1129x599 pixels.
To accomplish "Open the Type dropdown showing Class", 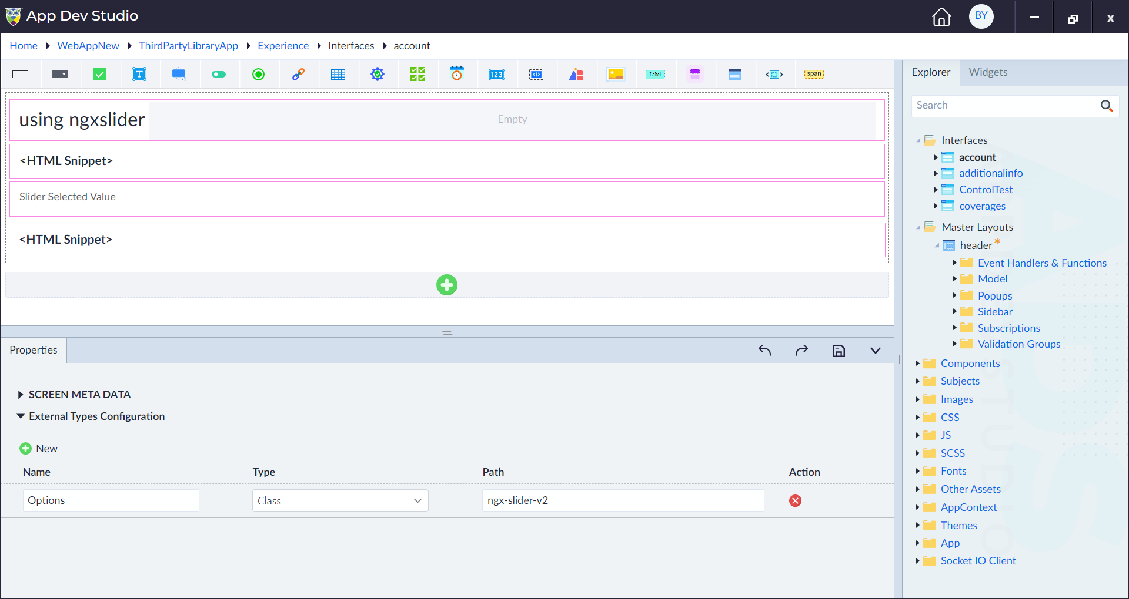I will pyautogui.click(x=340, y=500).
